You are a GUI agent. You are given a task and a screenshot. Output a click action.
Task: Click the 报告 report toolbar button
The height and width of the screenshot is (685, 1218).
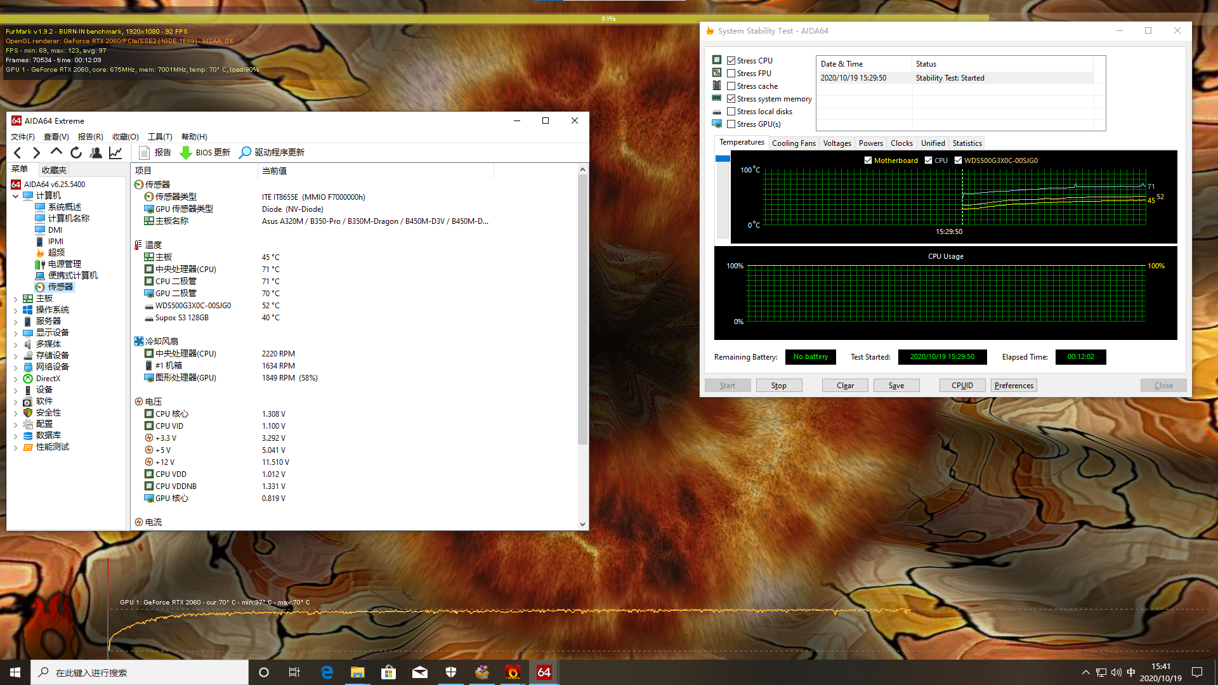click(x=155, y=153)
